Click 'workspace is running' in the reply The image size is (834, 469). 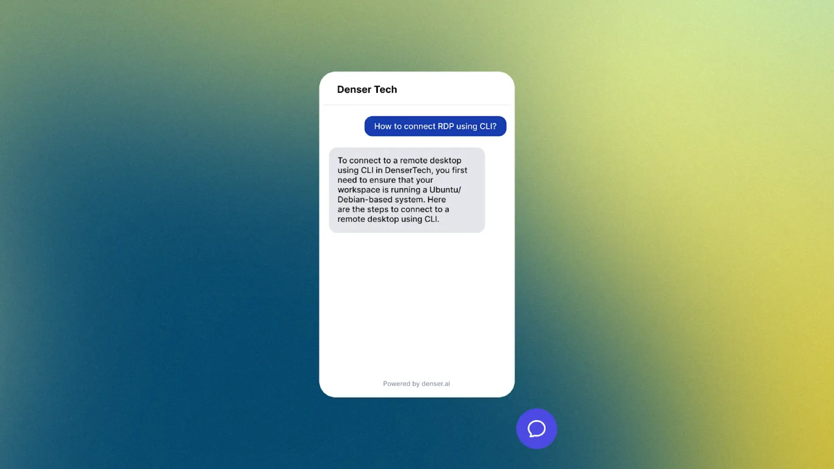click(x=378, y=190)
